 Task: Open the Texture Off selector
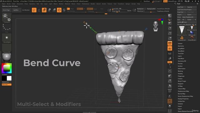pos(7,48)
